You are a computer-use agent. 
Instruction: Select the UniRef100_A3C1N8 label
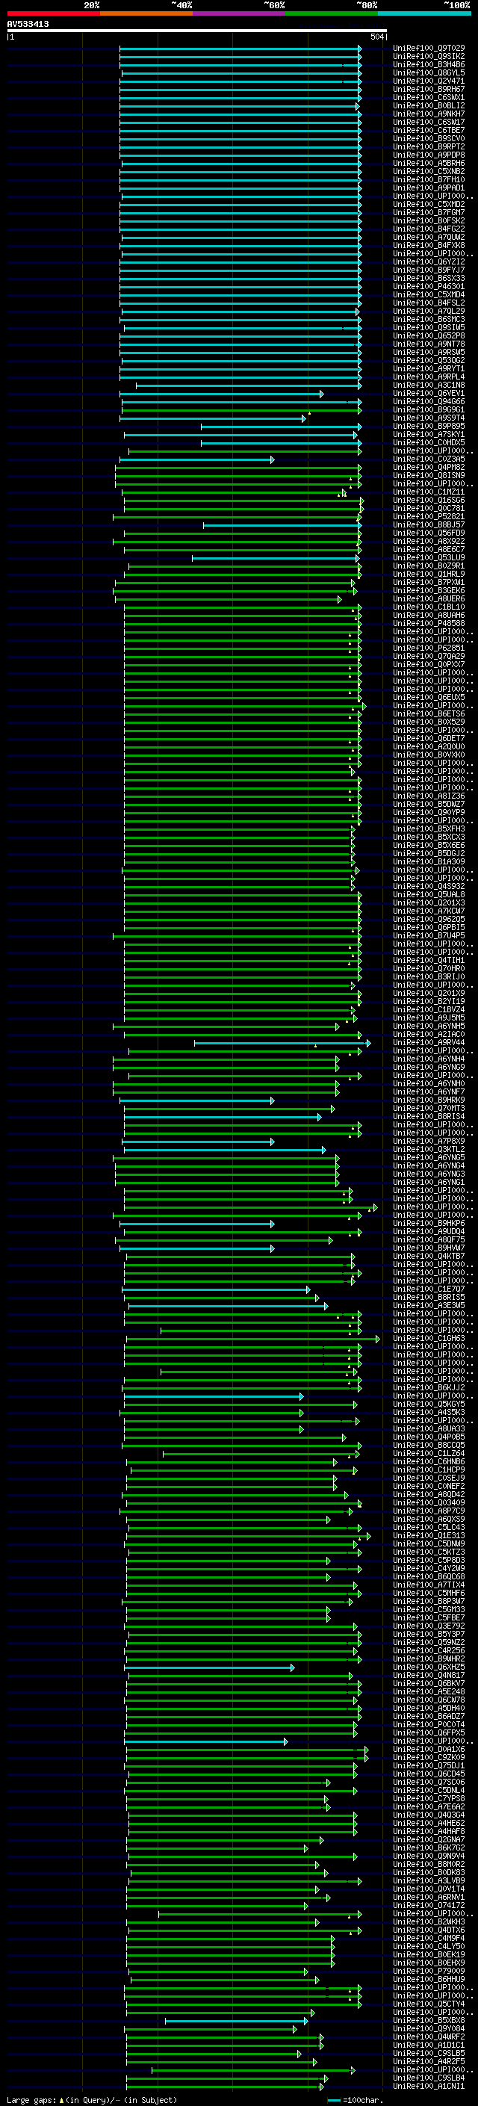point(429,385)
